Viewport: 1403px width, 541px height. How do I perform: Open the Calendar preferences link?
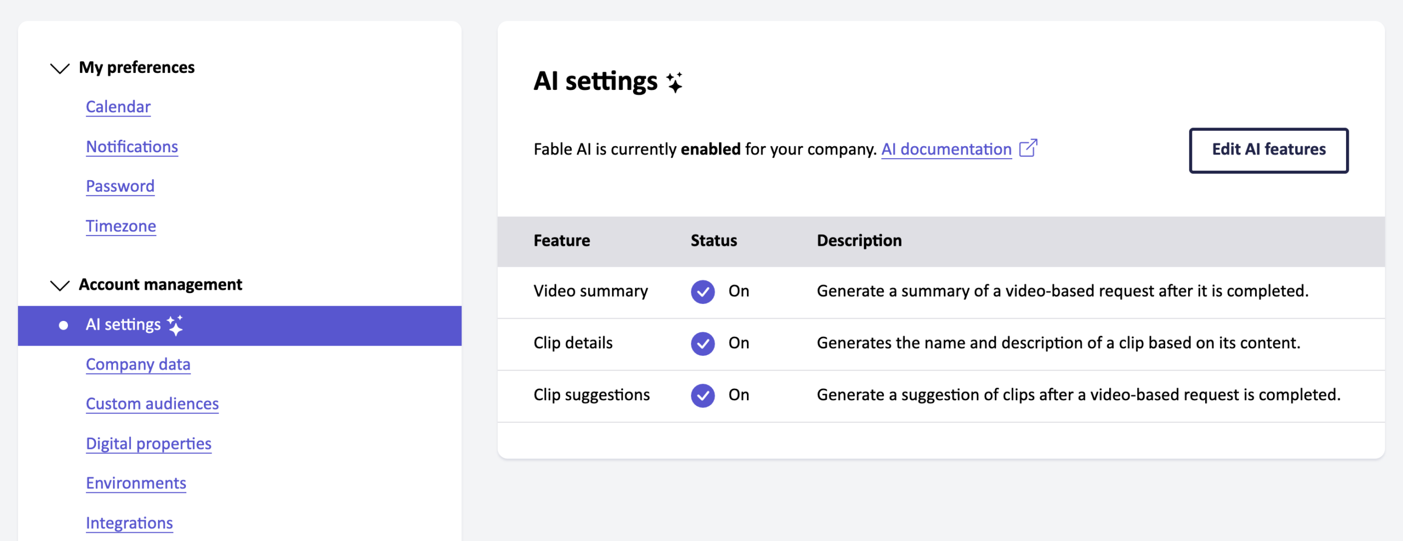coord(118,107)
